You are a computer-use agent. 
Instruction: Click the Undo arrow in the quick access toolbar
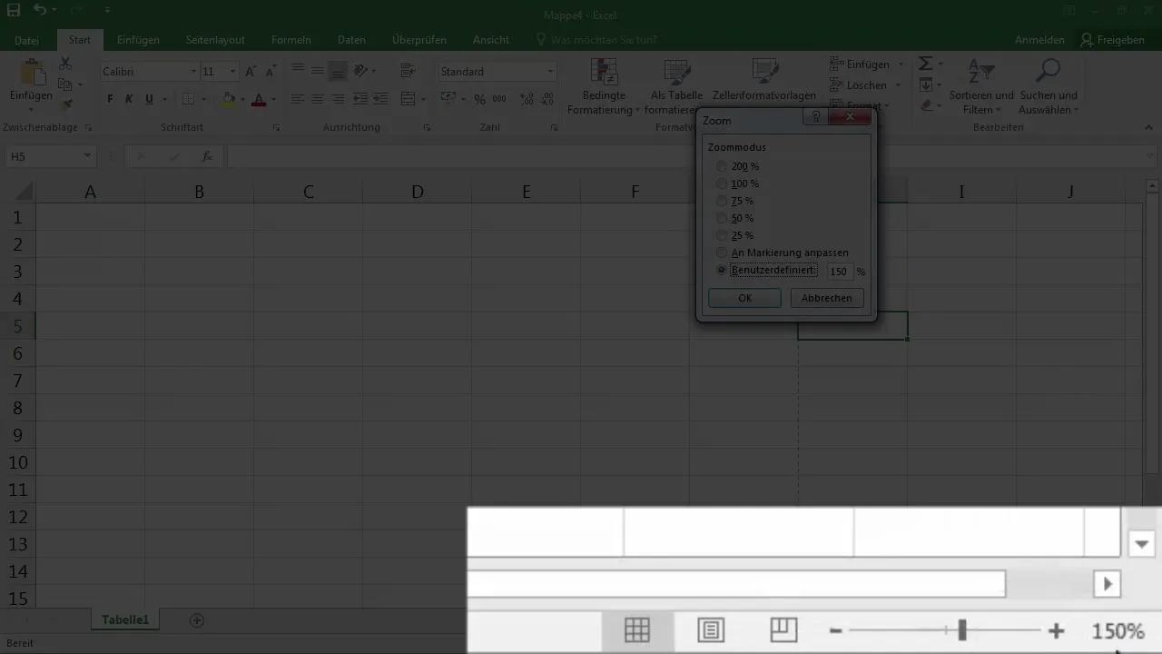tap(40, 11)
